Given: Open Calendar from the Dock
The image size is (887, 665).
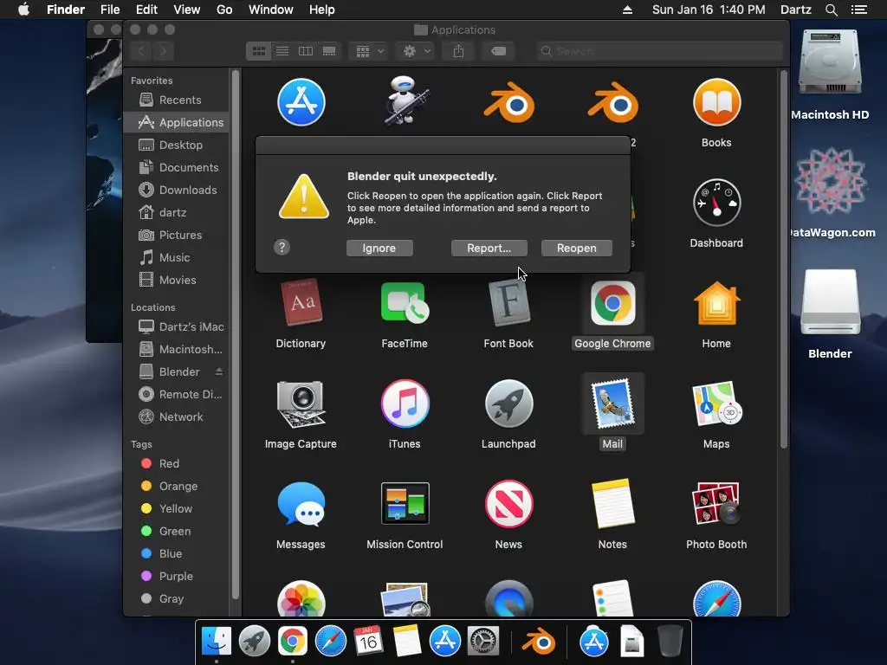Looking at the screenshot, I should click(368, 642).
